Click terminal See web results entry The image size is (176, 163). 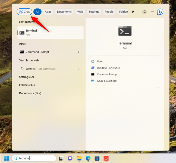tap(51, 69)
